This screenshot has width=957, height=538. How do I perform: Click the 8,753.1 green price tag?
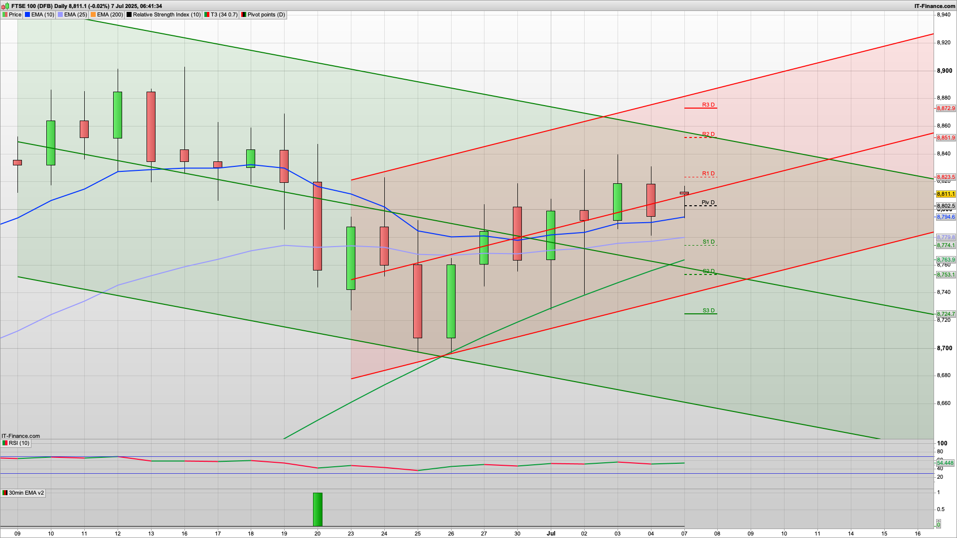tap(946, 274)
